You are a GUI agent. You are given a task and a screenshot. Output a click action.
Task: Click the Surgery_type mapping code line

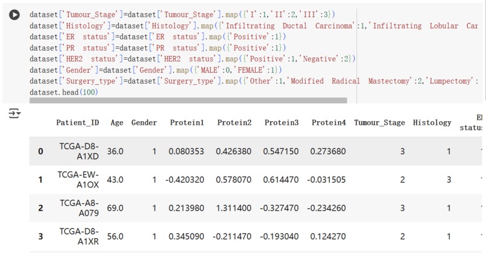[254, 81]
